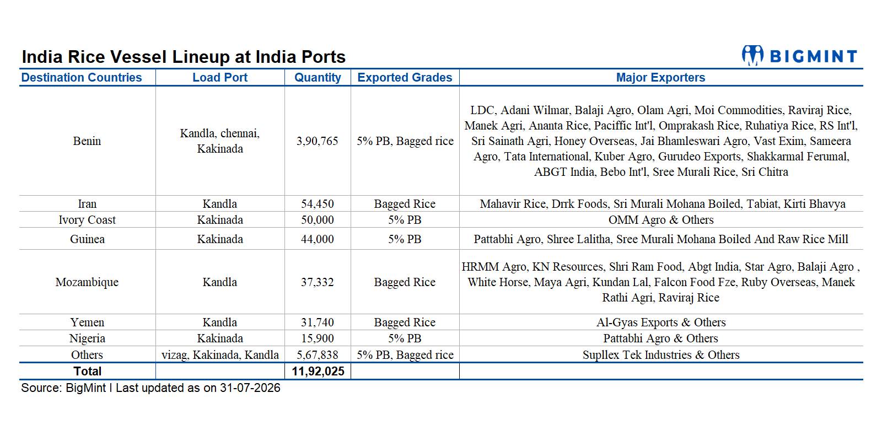
Task: Click the 'Kakinada' load port for Guinea
Action: coord(220,239)
